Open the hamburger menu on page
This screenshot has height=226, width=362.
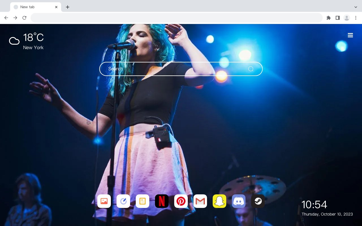tap(350, 35)
